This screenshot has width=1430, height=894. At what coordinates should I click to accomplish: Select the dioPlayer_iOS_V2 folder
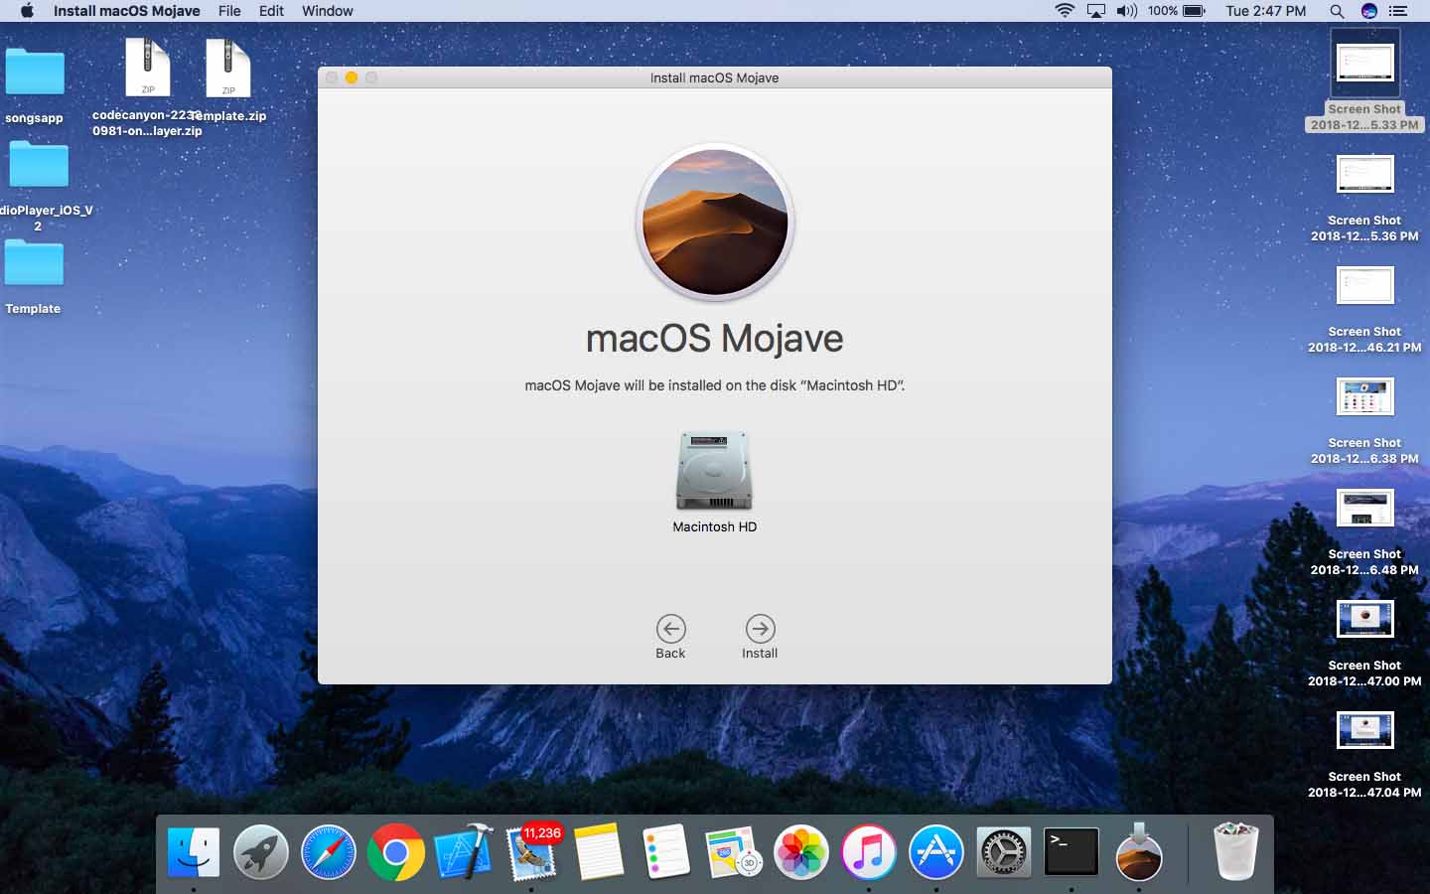[38, 166]
